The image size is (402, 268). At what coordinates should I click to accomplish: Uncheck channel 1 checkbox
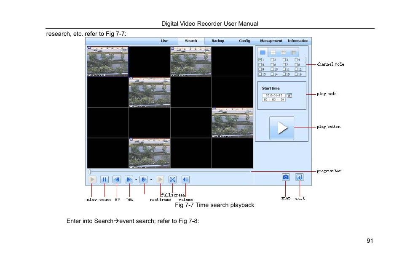260,60
